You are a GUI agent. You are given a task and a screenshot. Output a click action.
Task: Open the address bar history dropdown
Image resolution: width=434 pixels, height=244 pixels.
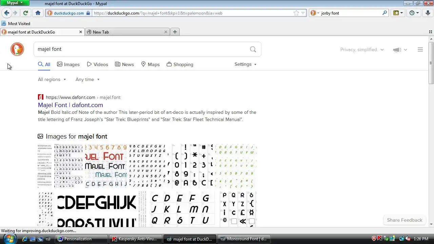303,13
